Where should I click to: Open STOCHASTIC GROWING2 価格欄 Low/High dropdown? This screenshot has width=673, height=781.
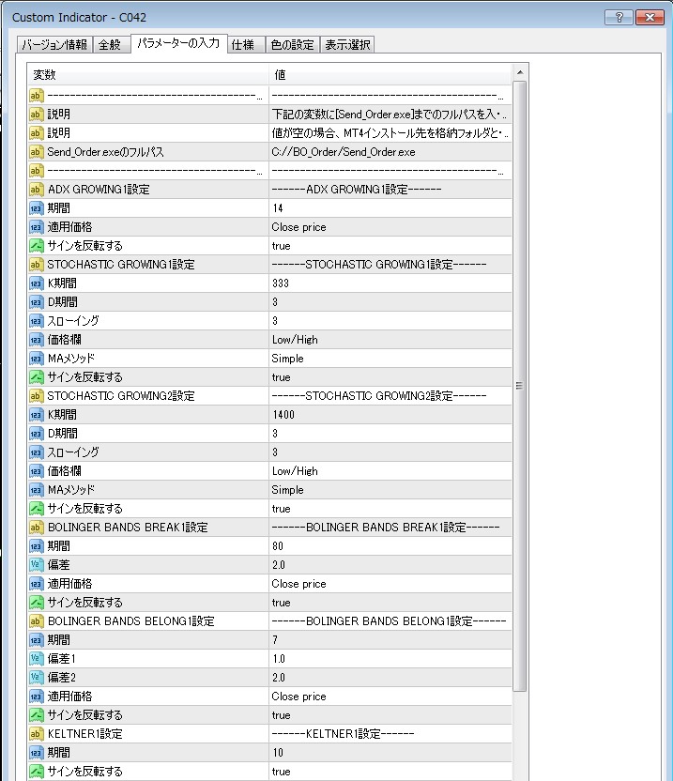coord(390,471)
